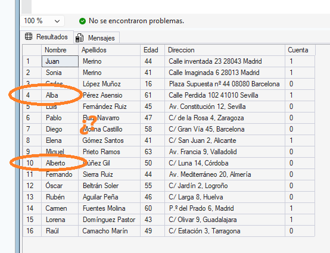Viewport: 330px width, 253px height.
Task: Switch to the Mensajes tab
Action: coord(96,38)
